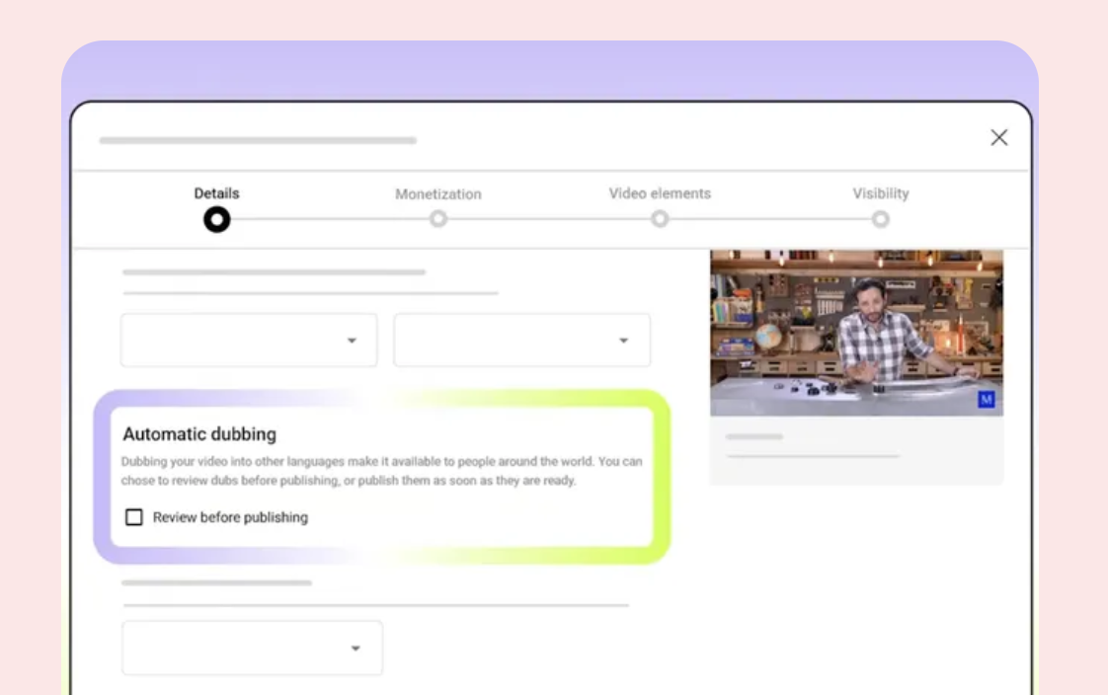This screenshot has width=1108, height=695.
Task: Click the progress line between Details and Monetization
Action: [x=328, y=219]
